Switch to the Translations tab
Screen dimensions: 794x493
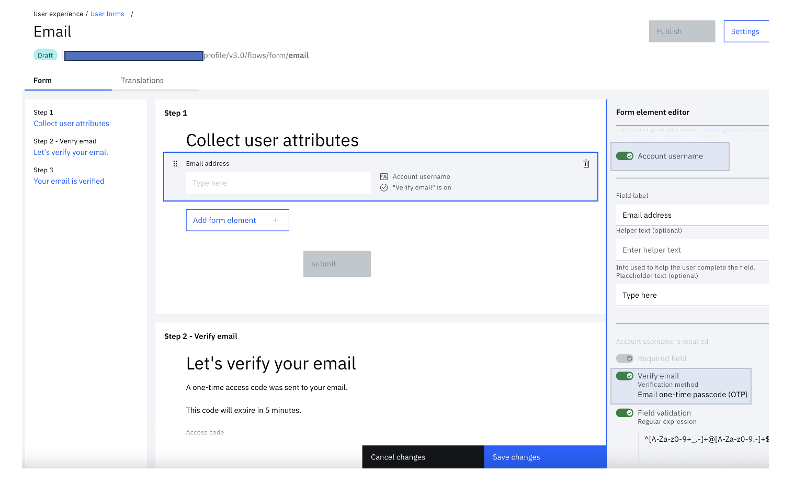142,81
